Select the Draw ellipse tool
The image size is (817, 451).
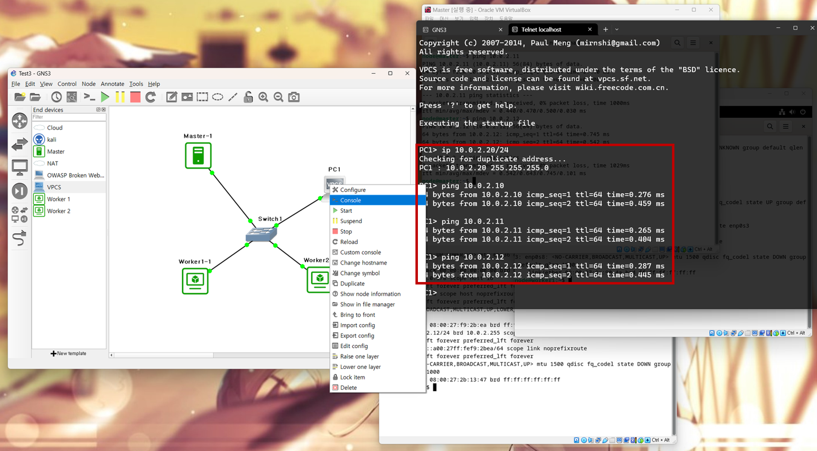coord(218,97)
